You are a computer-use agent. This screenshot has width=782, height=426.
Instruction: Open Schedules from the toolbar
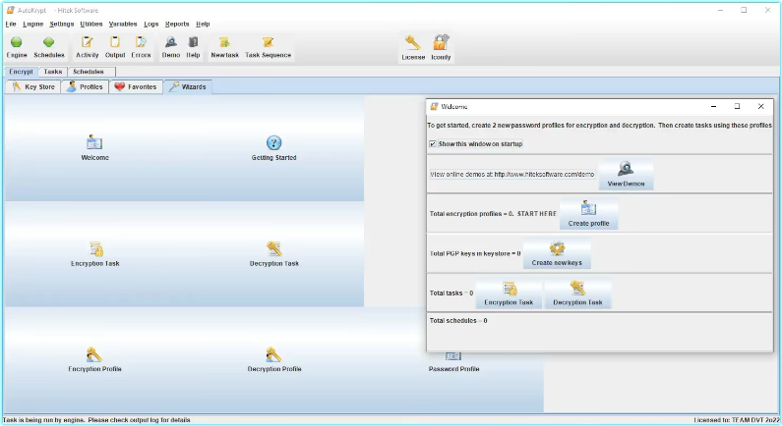point(49,47)
